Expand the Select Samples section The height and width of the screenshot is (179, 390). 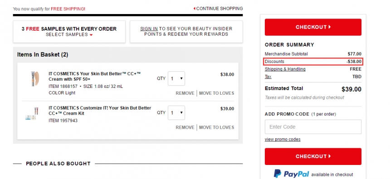coord(69,34)
